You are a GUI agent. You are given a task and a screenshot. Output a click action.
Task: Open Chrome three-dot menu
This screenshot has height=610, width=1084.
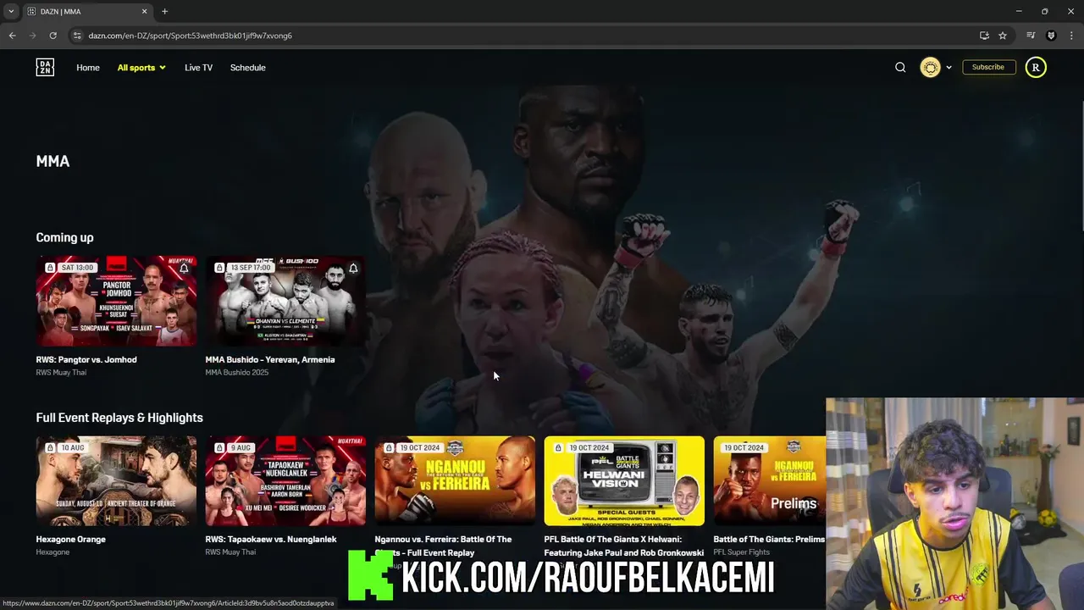point(1071,36)
